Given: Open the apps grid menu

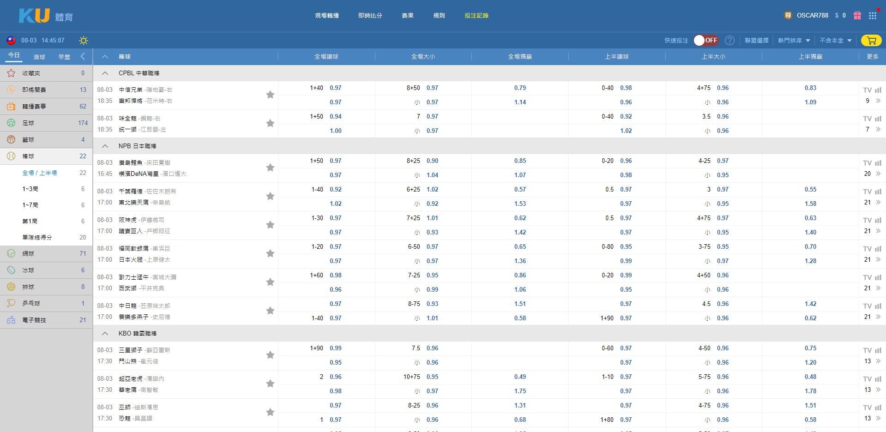Looking at the screenshot, I should click(872, 15).
